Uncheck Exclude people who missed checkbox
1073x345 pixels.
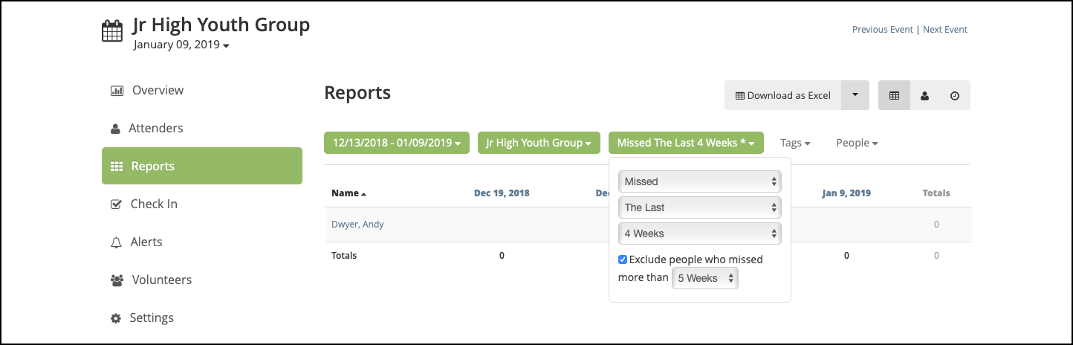[x=623, y=259]
